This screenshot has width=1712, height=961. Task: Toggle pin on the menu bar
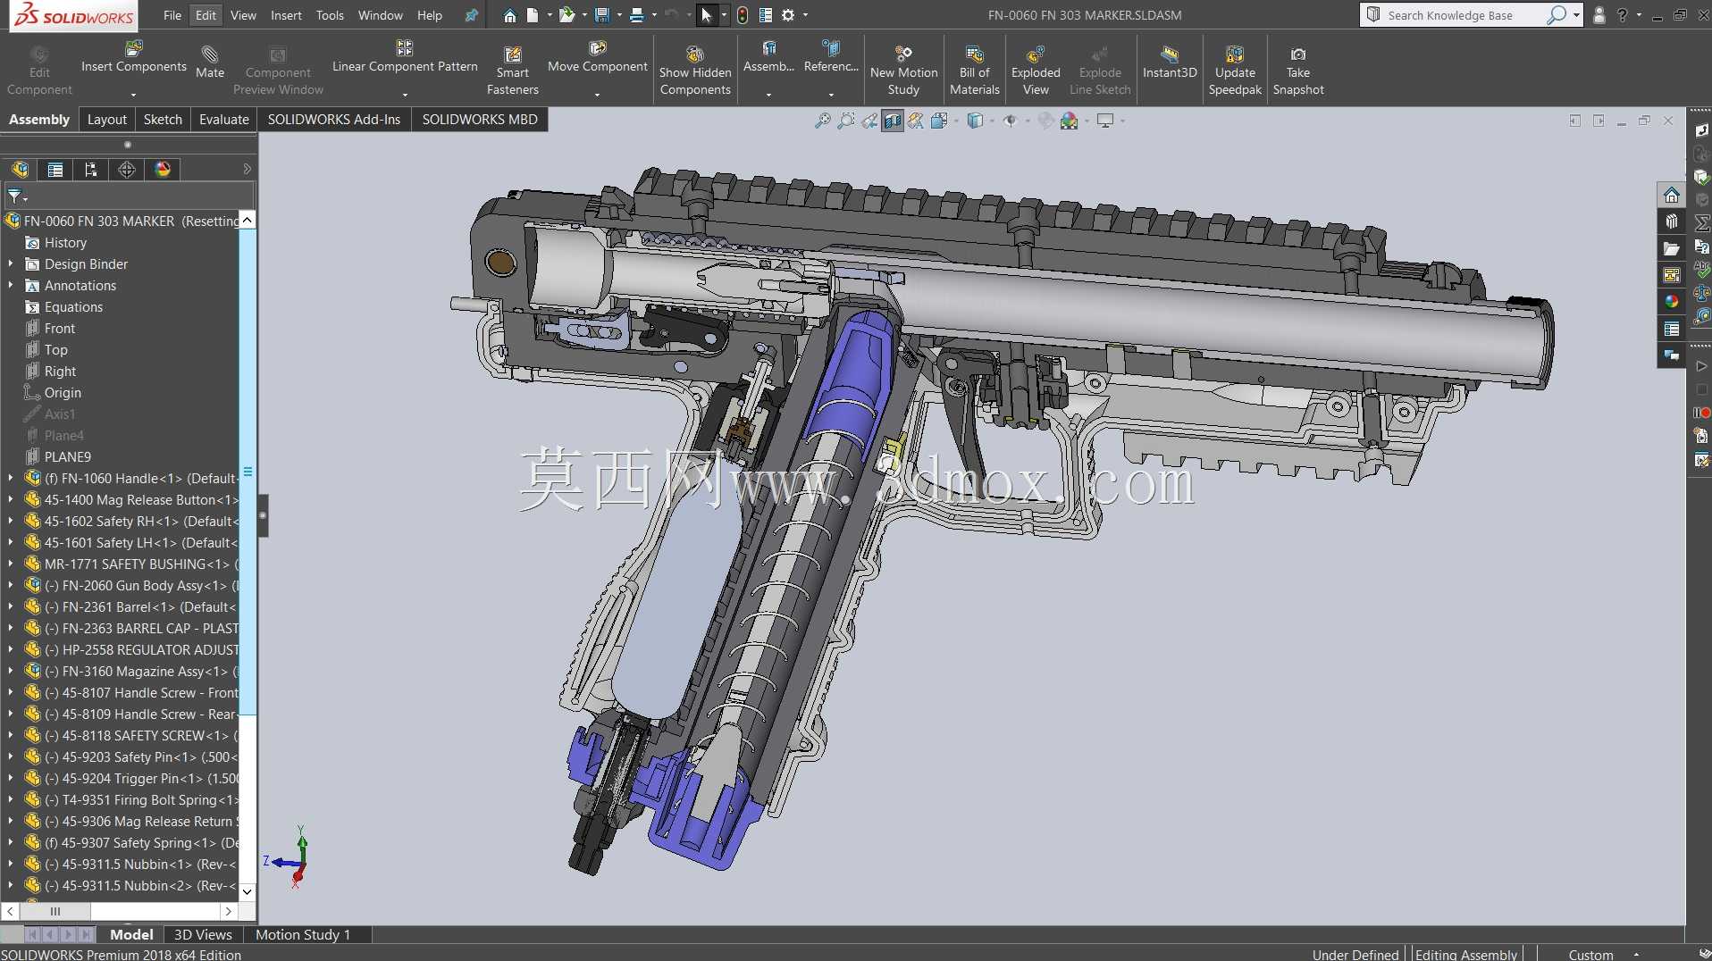[472, 15]
